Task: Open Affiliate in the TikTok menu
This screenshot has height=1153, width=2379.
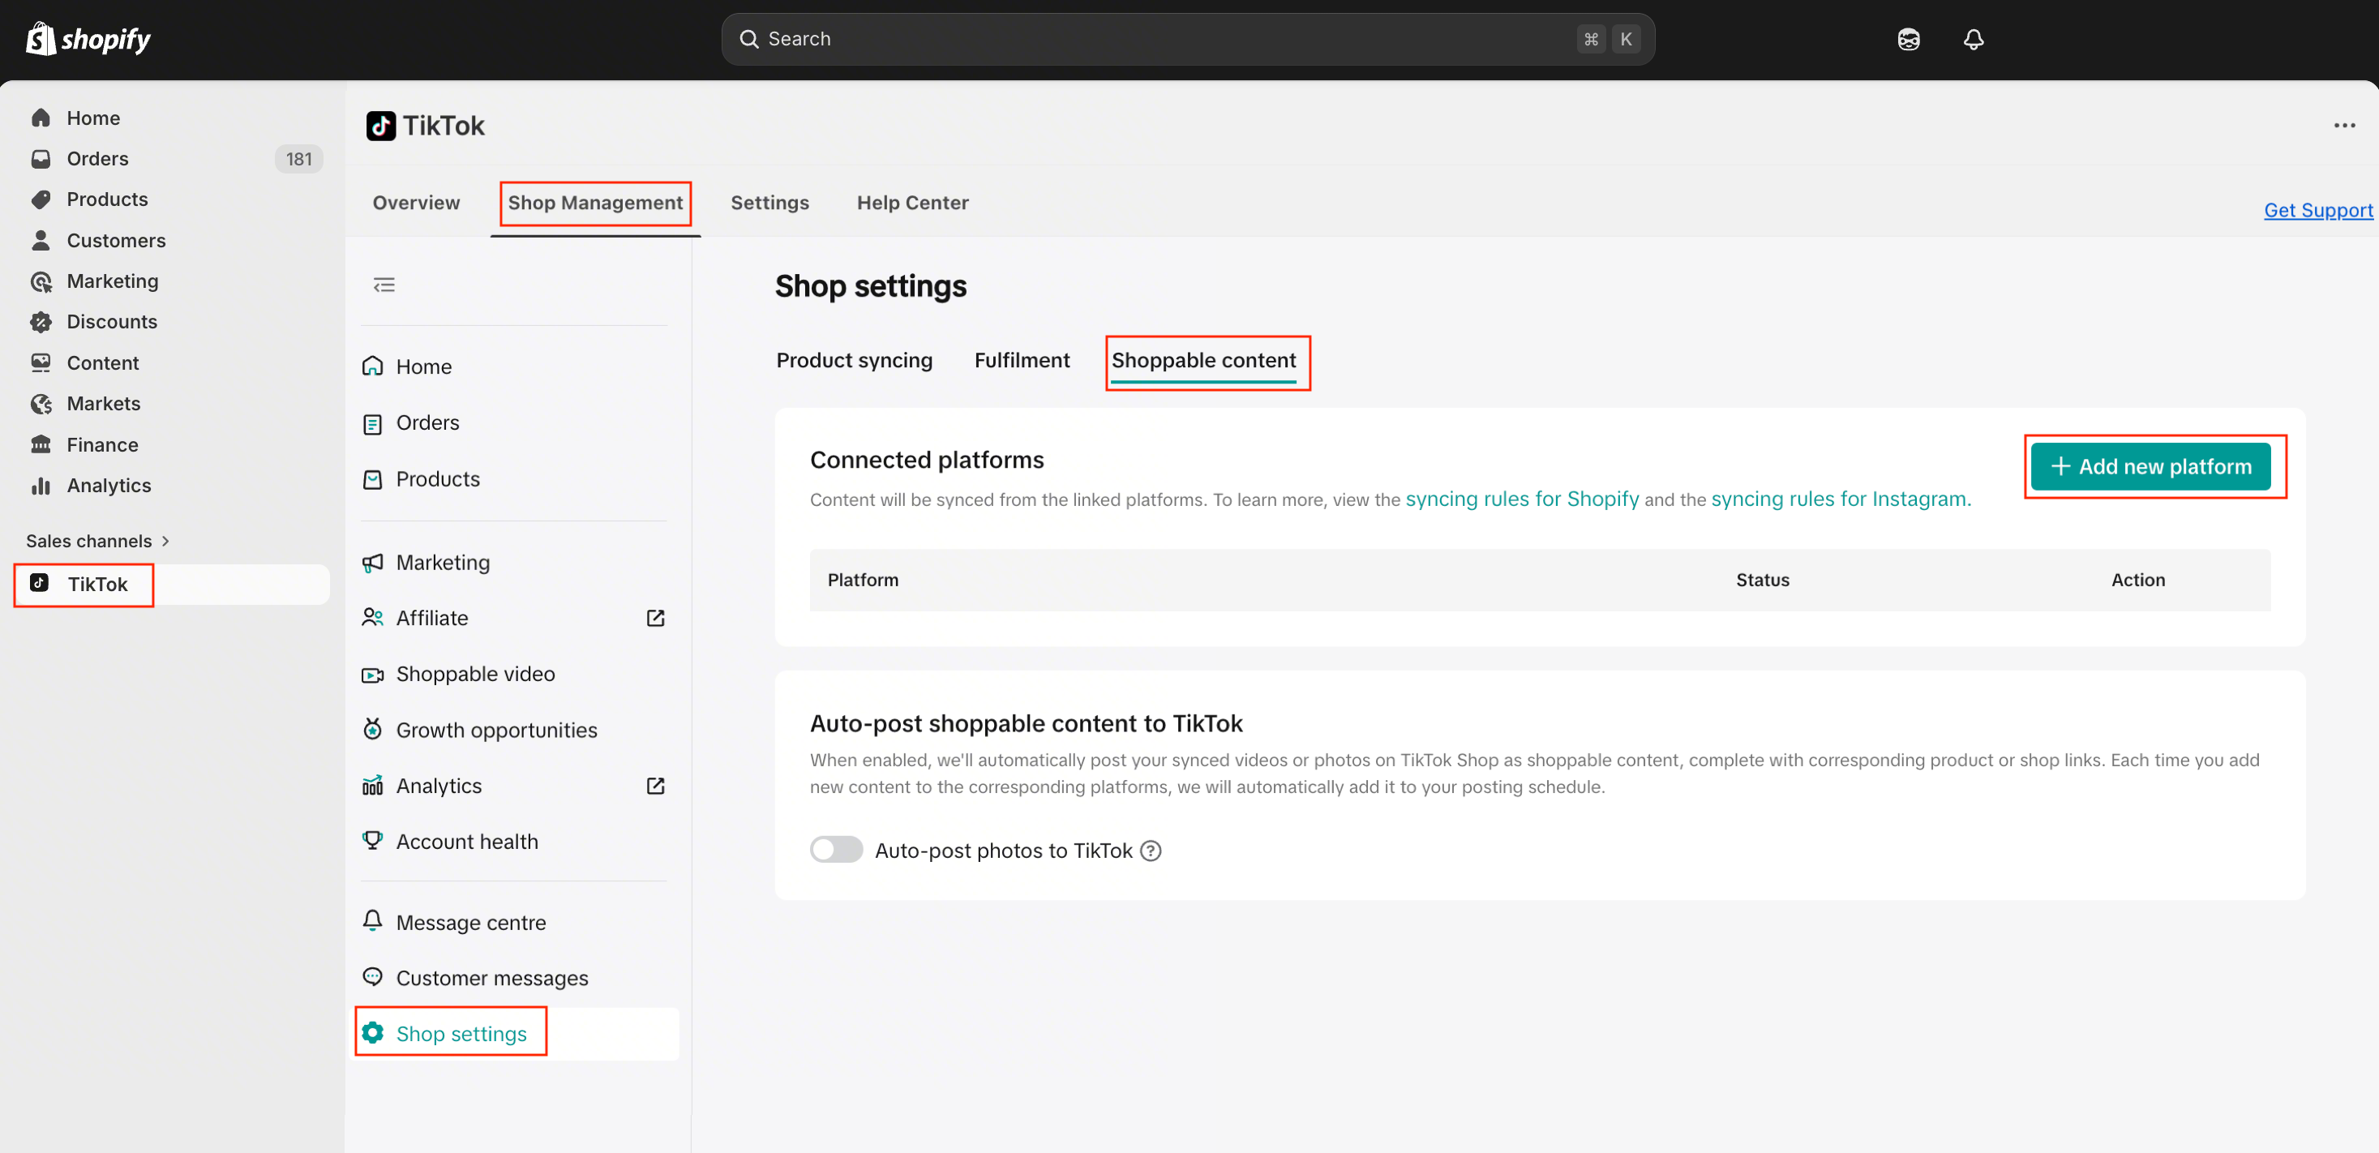Action: click(x=431, y=618)
